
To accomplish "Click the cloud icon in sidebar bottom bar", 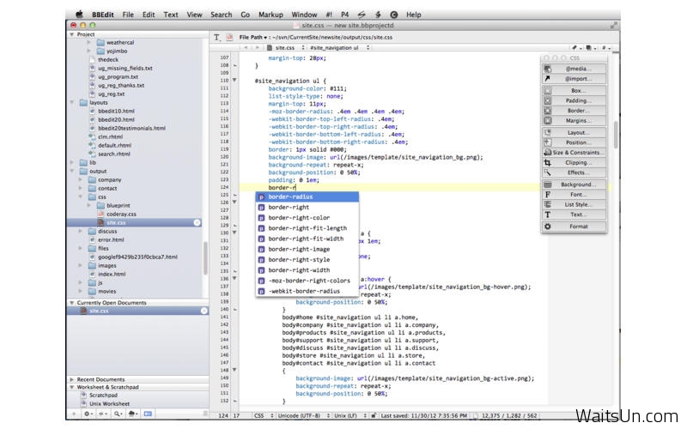I will coord(131,414).
